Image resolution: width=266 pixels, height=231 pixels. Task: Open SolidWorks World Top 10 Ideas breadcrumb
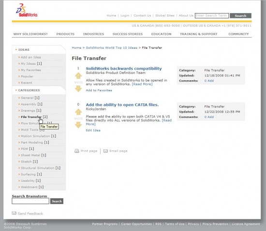(x=111, y=48)
